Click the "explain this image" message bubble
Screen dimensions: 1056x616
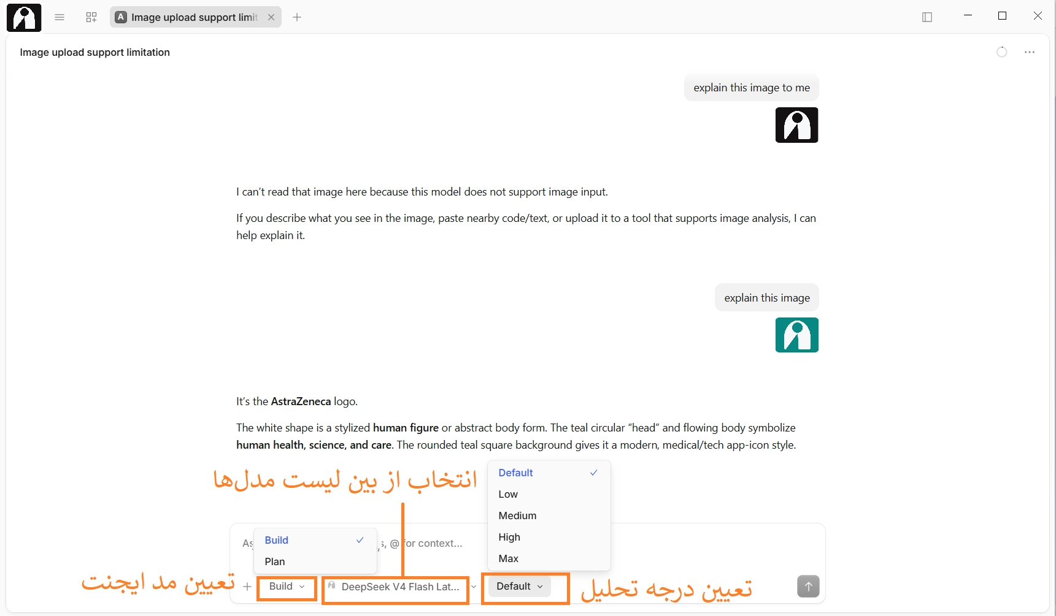coord(767,298)
